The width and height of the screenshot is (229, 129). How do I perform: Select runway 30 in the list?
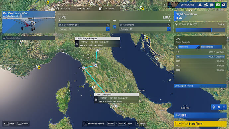click(200, 57)
